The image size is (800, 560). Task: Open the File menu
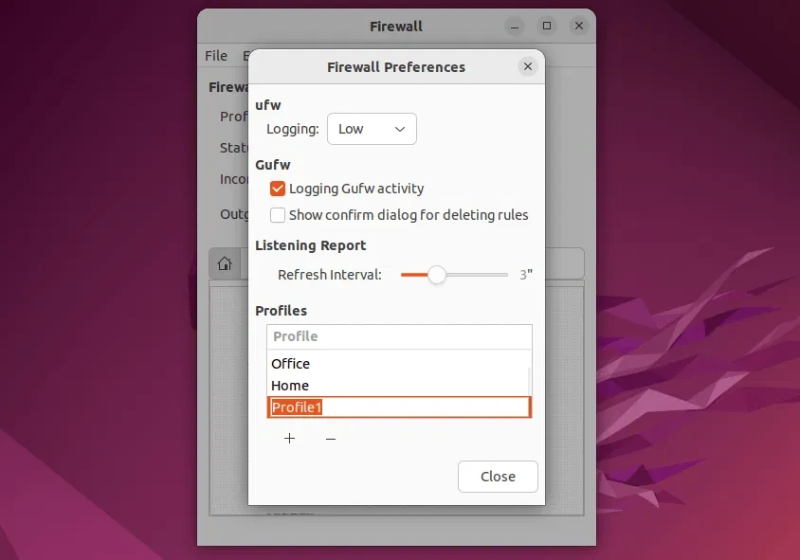216,56
